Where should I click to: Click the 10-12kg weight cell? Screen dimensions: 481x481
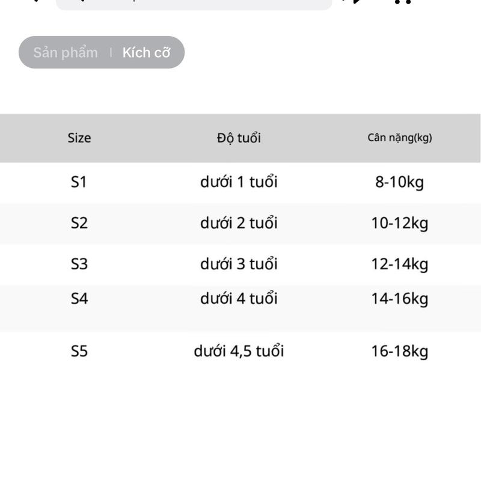coord(400,223)
